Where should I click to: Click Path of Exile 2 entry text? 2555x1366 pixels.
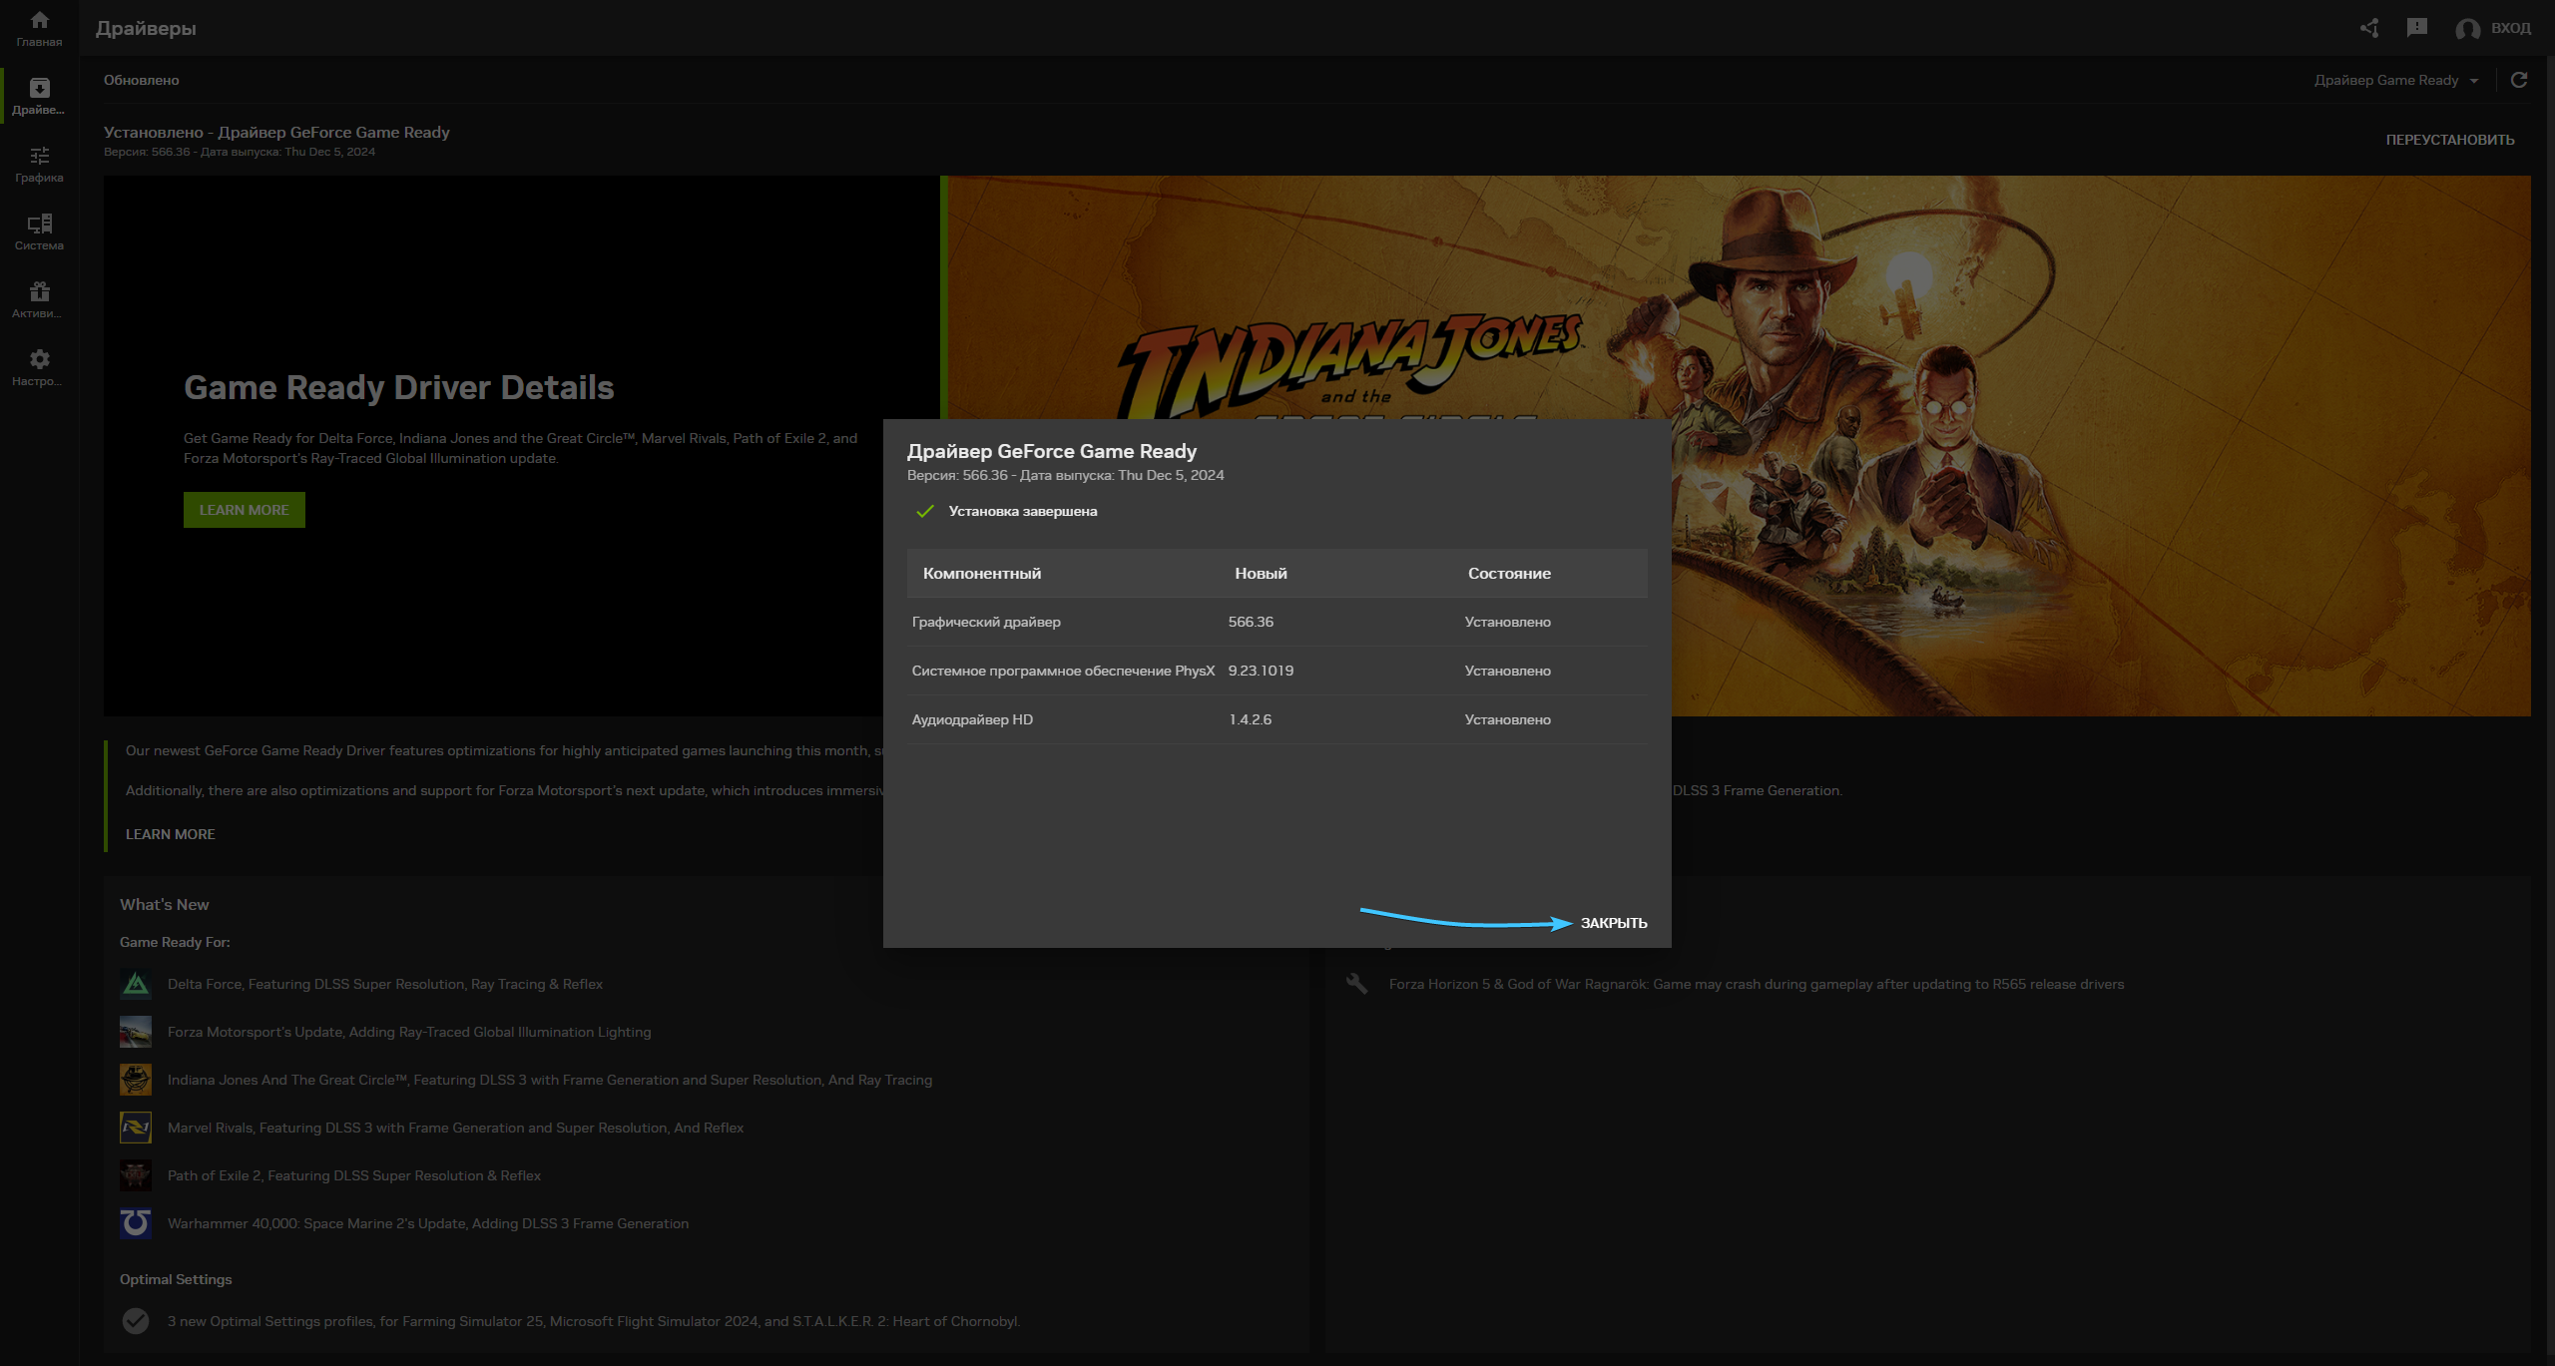point(354,1175)
